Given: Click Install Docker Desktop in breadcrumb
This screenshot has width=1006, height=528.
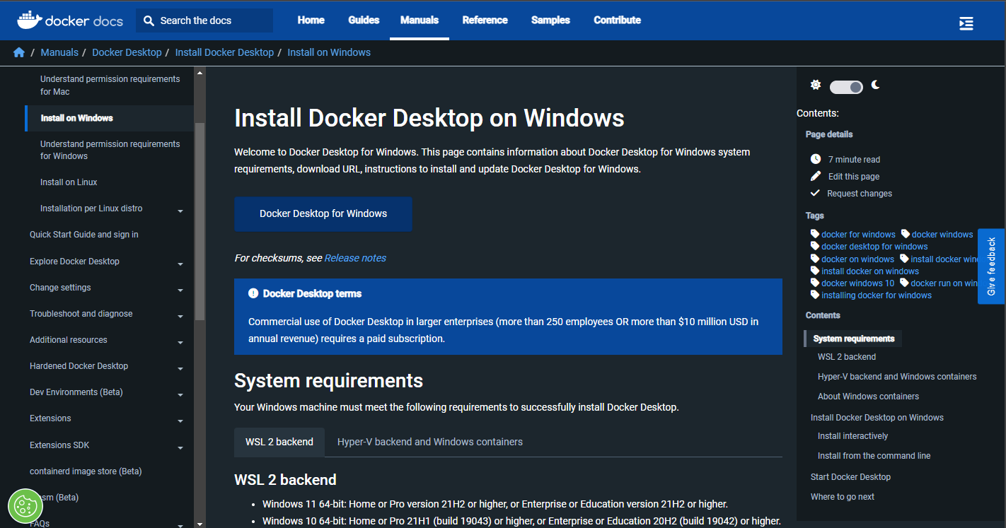Looking at the screenshot, I should pyautogui.click(x=224, y=52).
